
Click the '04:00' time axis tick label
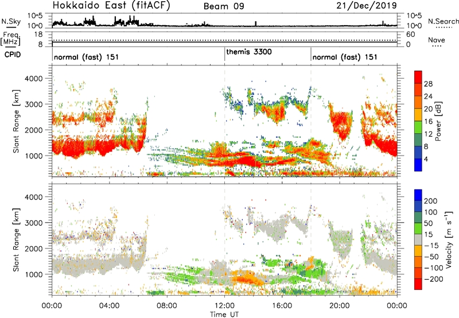click(110, 306)
